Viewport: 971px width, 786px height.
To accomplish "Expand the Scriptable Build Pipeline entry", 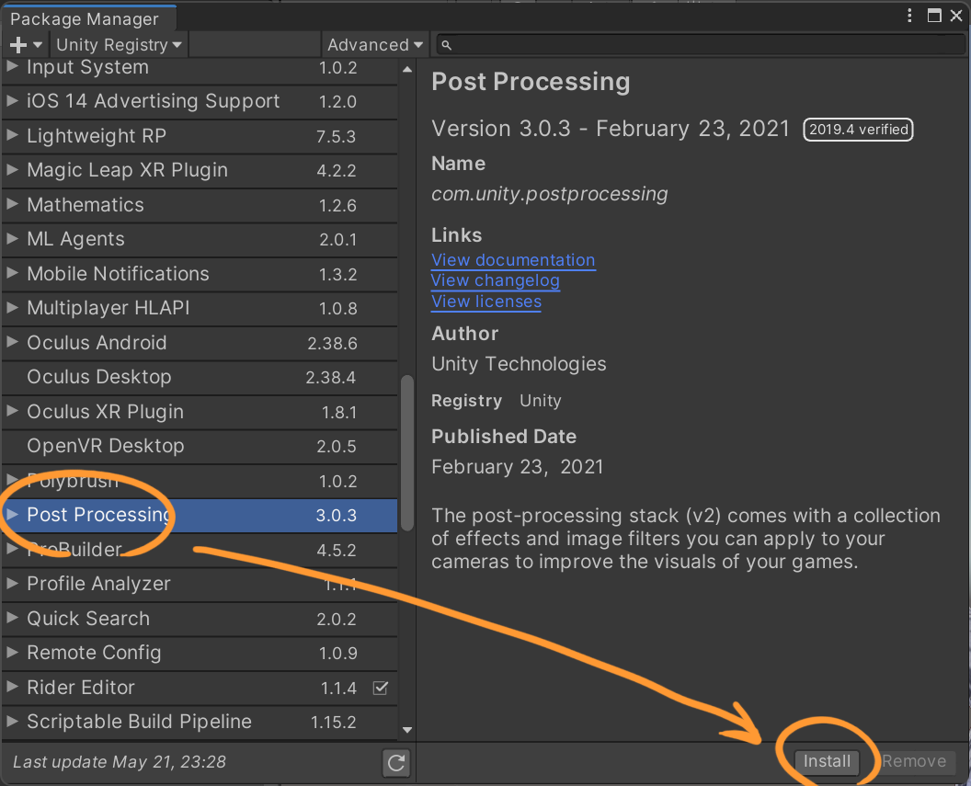I will tap(12, 721).
